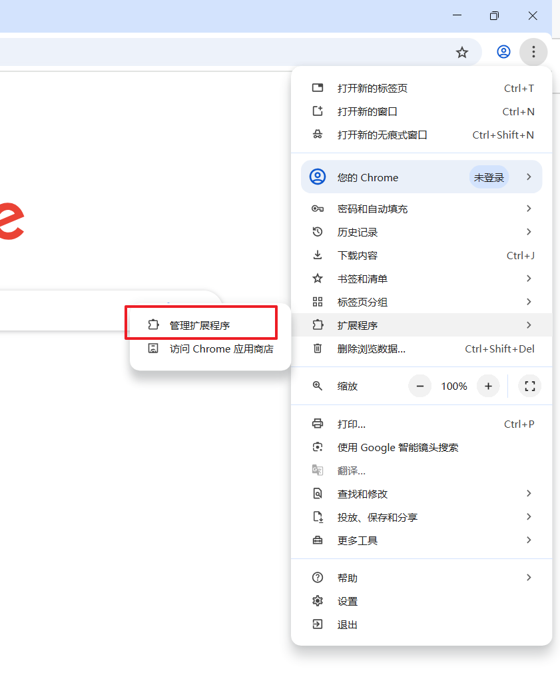Open the profile avatar icon in toolbar
The height and width of the screenshot is (675, 560).
504,52
